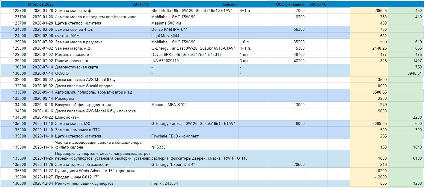
Task: Click the 'Masuma MFA-S702' cell
Action: (194, 105)
